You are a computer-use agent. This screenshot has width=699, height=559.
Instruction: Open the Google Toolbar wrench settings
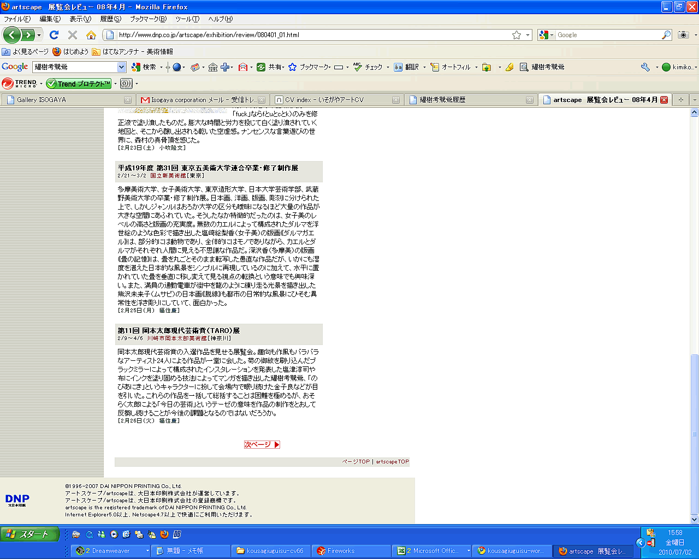pos(645,67)
